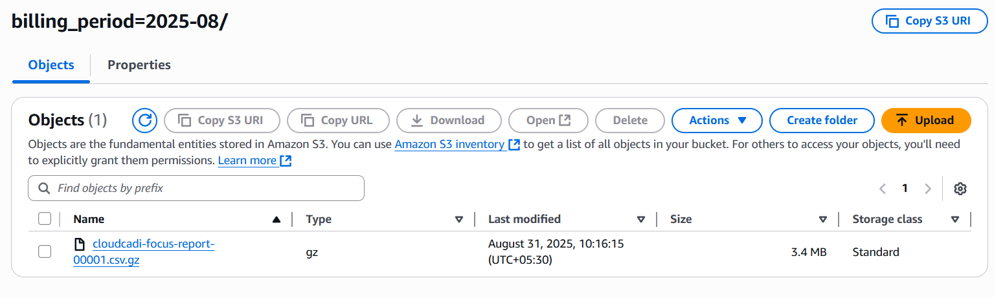994x298 pixels.
Task: Sort by Size column arrow
Action: (823, 219)
